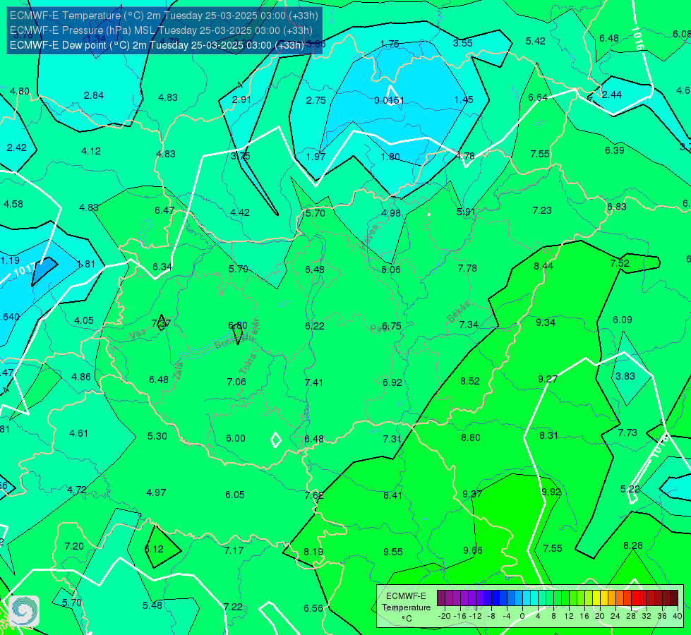Screen dimensions: 691x635
Task: Click the 4.97 temperature value
Action: click(x=156, y=492)
